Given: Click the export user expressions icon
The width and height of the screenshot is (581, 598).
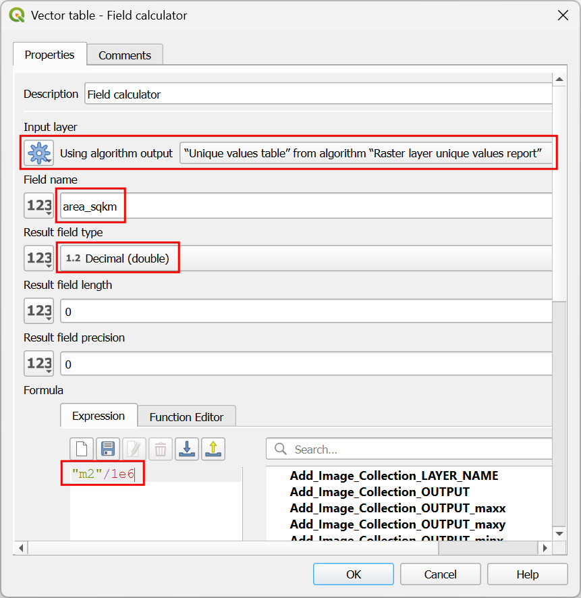Looking at the screenshot, I should [x=213, y=449].
